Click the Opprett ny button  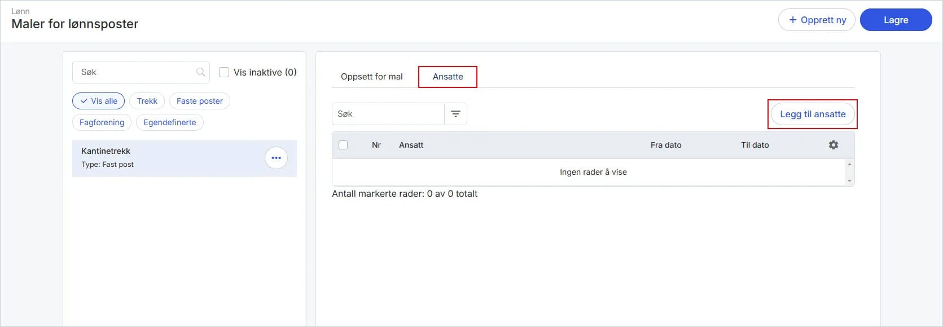coord(817,20)
